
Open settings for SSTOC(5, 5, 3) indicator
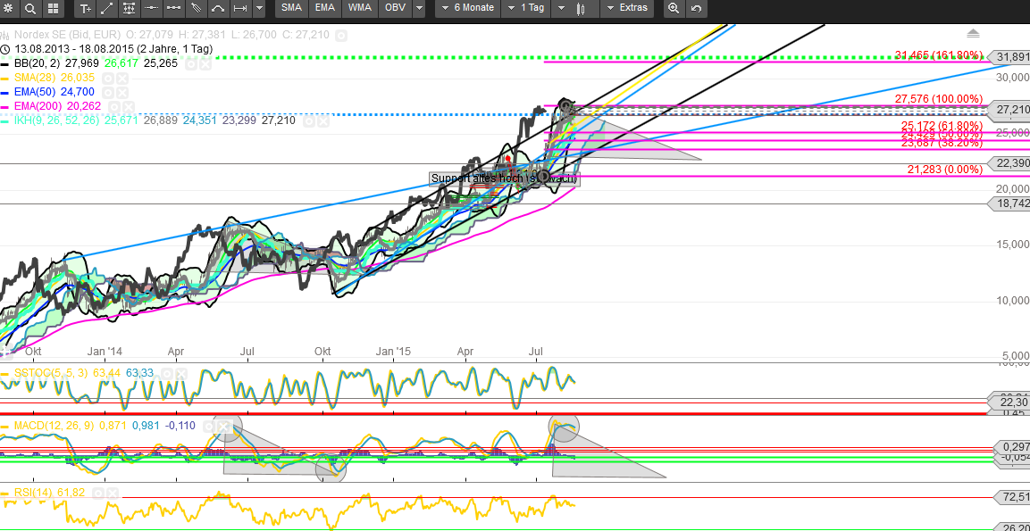(167, 373)
